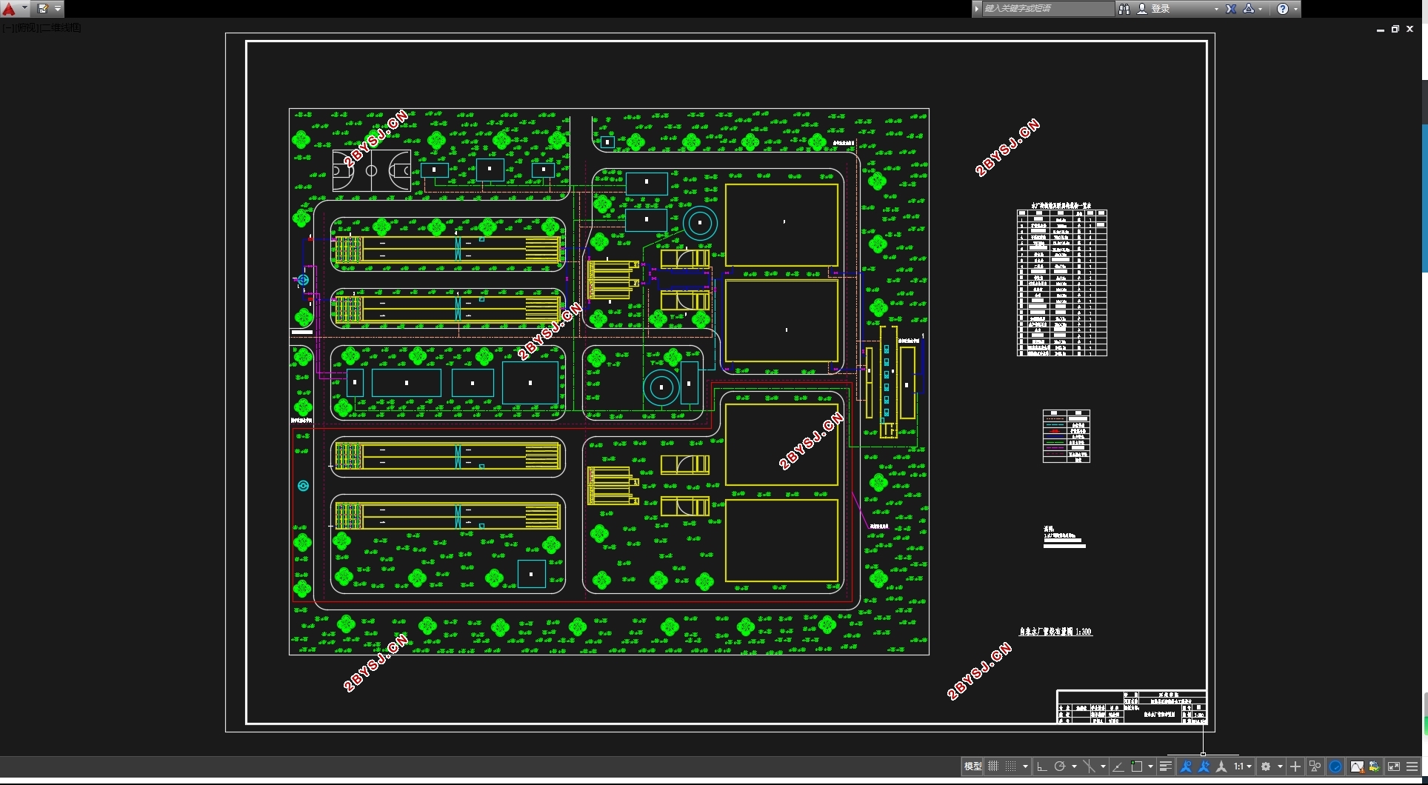Open status bar customization hamburger menu

[1412, 766]
